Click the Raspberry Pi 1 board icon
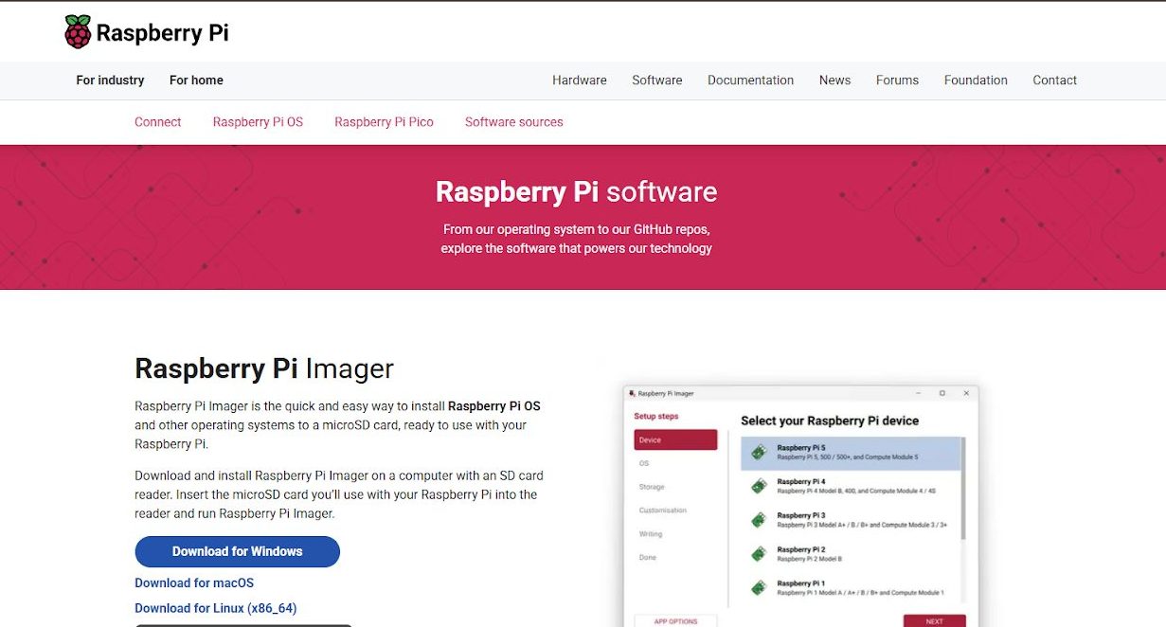 point(759,588)
